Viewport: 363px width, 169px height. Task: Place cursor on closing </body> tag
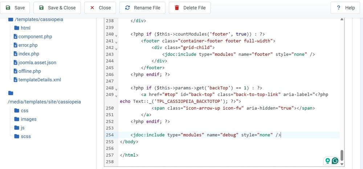[x=129, y=142]
